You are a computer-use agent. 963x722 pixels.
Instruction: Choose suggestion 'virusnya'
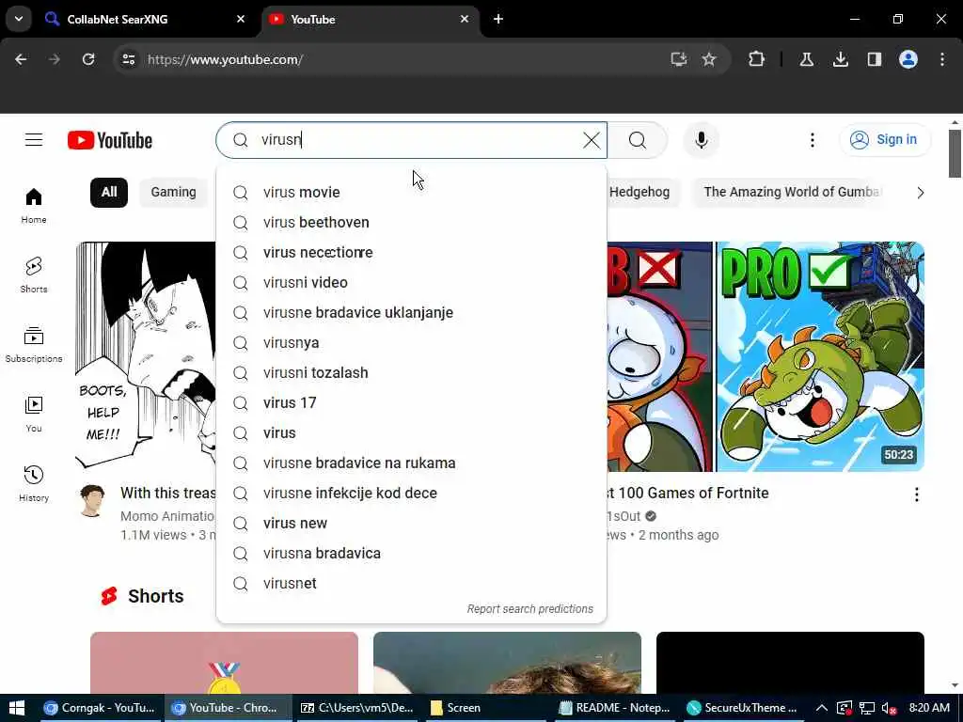pyautogui.click(x=412, y=342)
